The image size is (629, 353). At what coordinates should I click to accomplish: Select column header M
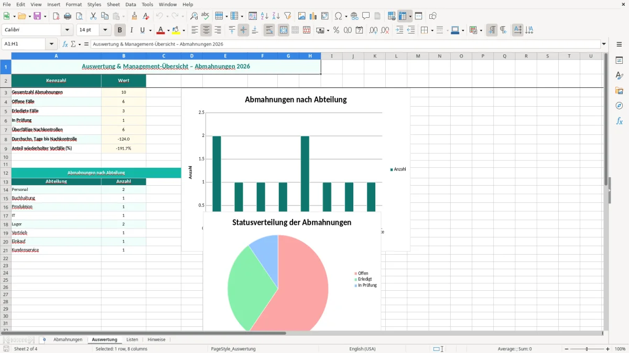[x=418, y=56]
